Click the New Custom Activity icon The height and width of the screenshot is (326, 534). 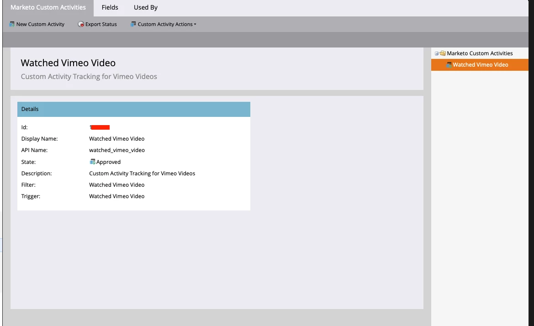click(12, 24)
